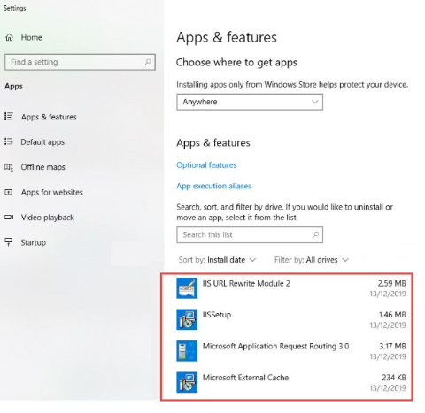Open the Optional features link
The height and width of the screenshot is (413, 425).
[206, 165]
